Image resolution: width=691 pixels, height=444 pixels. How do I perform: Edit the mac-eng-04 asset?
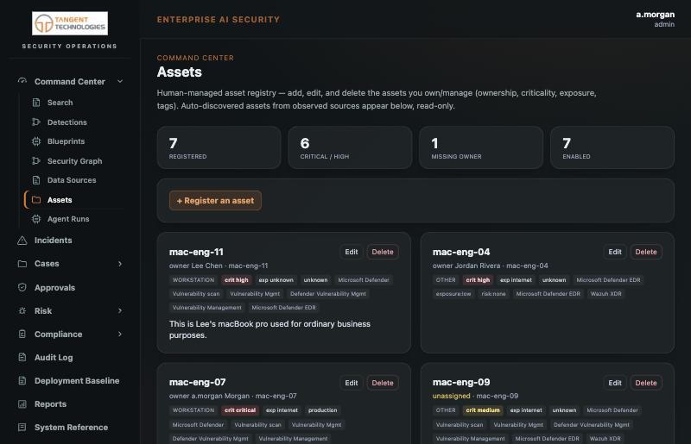coord(615,252)
